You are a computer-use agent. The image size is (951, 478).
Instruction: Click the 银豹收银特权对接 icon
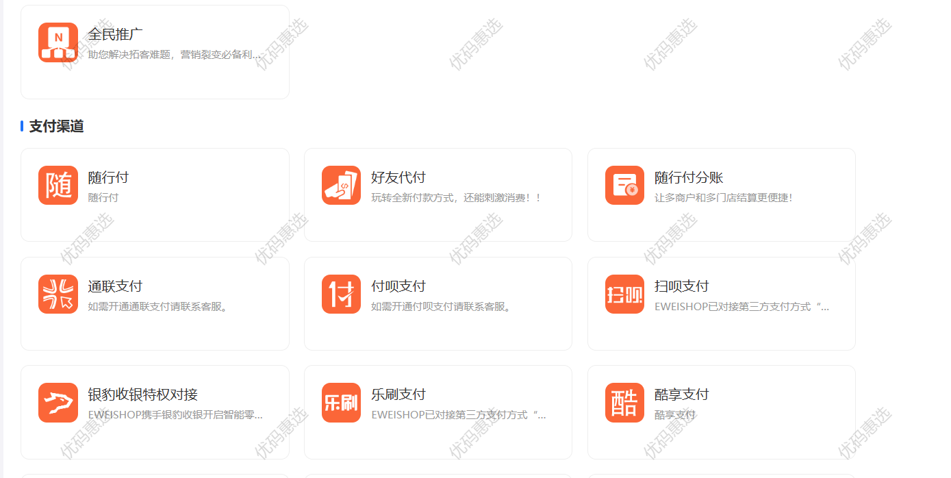pyautogui.click(x=58, y=403)
